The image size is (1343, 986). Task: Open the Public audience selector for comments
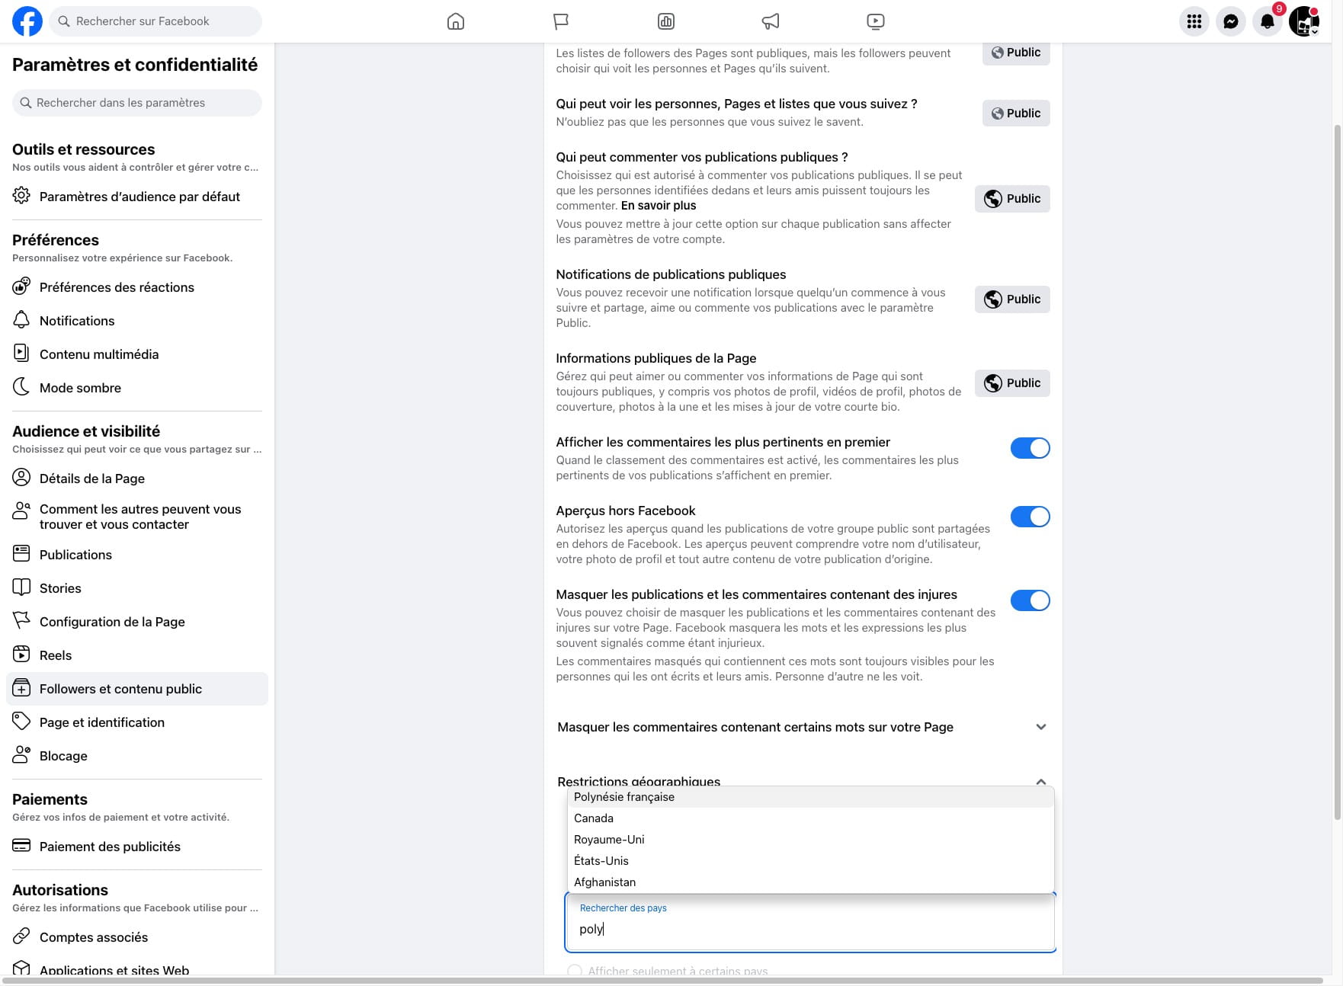[1012, 199]
